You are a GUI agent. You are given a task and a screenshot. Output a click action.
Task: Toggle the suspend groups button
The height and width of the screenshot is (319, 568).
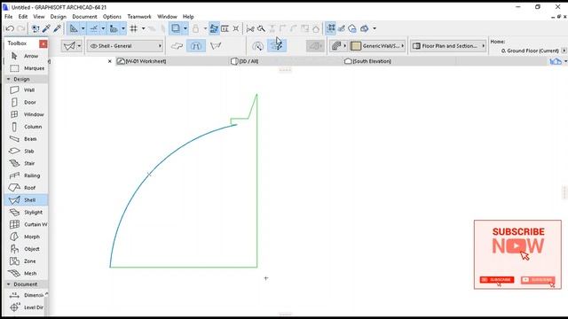[x=331, y=28]
